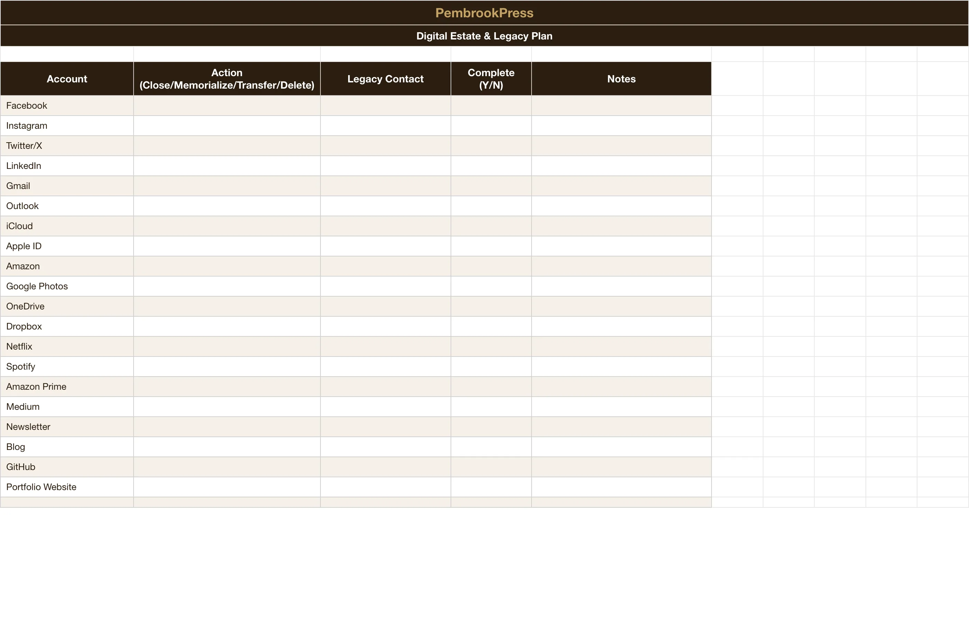Select the Amazon account cell
The width and height of the screenshot is (969, 623).
(67, 266)
